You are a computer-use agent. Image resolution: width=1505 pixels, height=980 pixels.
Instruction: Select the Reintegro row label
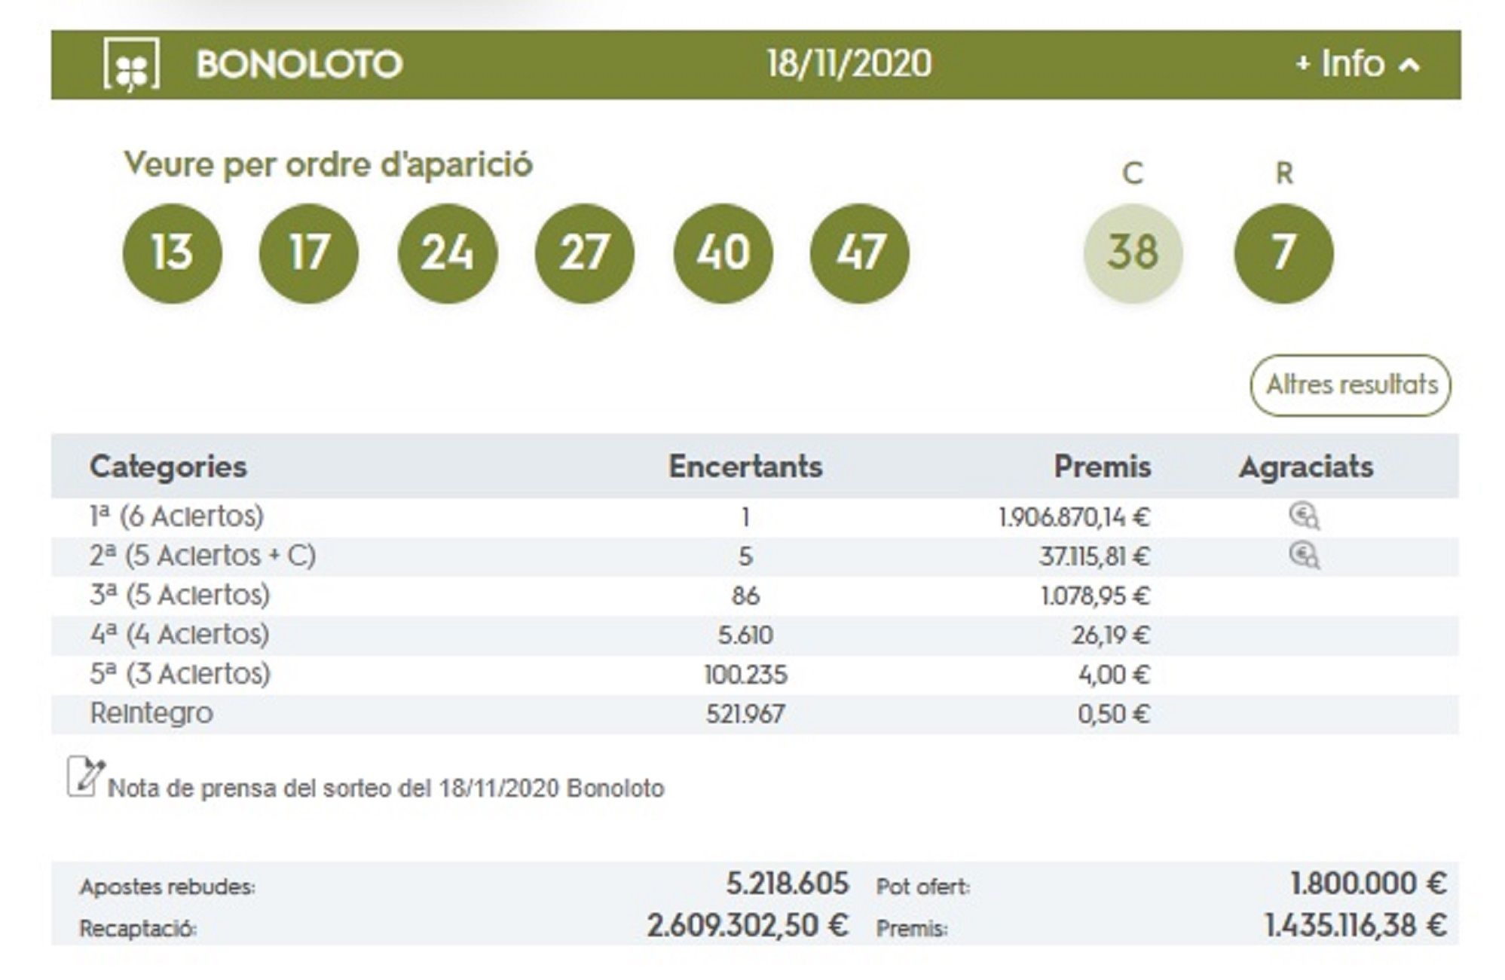151,713
